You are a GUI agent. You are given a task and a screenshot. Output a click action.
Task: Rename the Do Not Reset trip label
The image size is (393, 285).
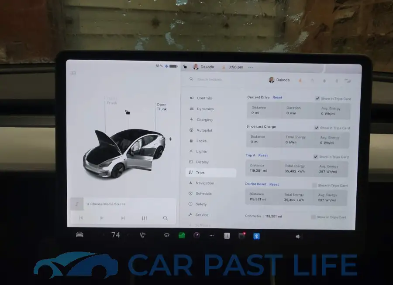255,183
